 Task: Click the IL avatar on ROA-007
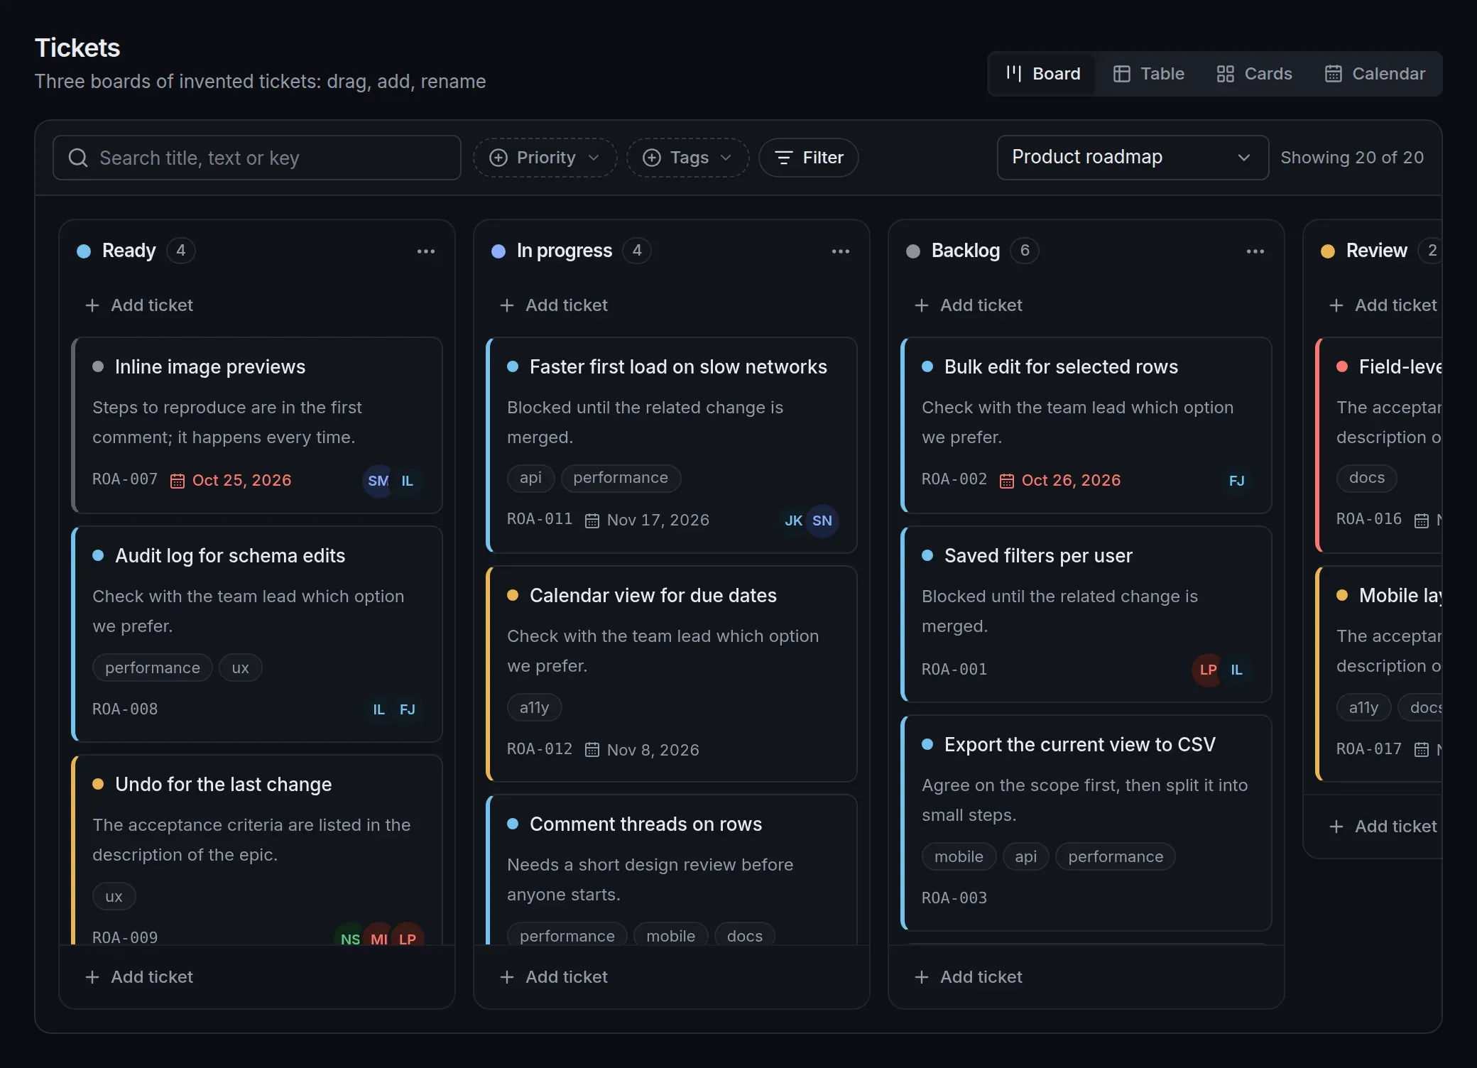(x=407, y=481)
